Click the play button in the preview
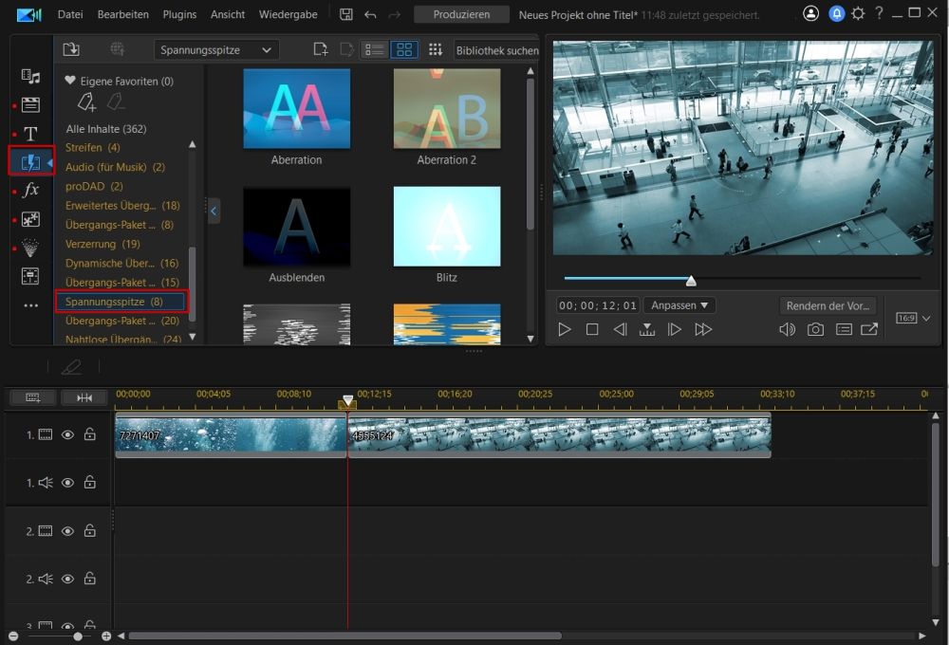 pyautogui.click(x=564, y=329)
